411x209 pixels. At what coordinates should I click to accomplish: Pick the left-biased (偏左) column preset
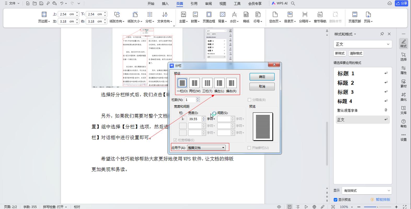pos(219,83)
